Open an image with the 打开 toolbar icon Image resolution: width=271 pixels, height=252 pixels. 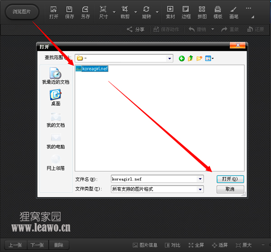pos(54,13)
